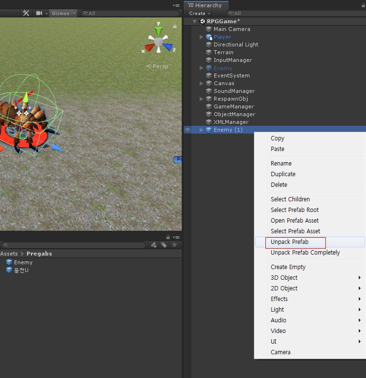Expand the Canvas object
Screen dimensions: 366x378
[201, 83]
